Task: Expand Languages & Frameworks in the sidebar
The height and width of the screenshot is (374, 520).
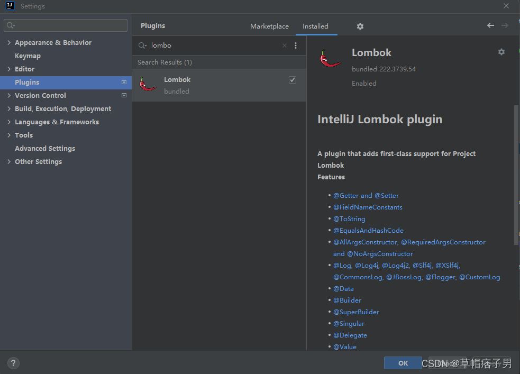Action: (x=9, y=122)
